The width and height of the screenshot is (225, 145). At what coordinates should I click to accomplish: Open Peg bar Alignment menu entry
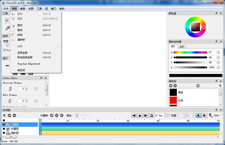pyautogui.click(x=29, y=64)
